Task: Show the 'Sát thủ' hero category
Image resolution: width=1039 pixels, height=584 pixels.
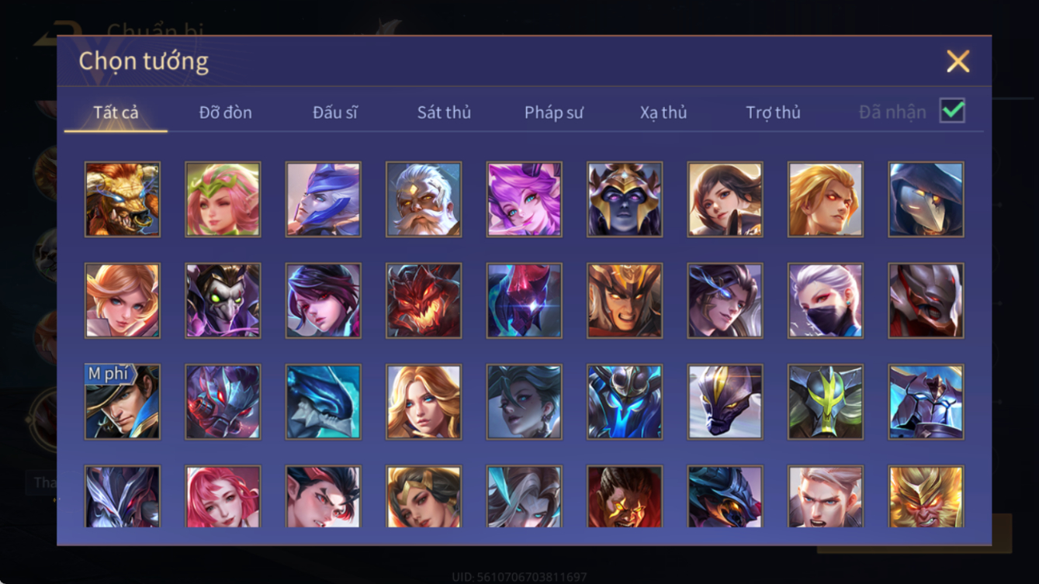Action: (x=444, y=112)
